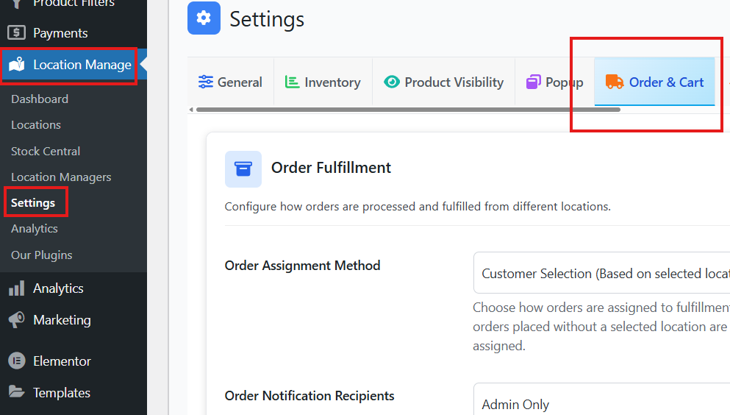This screenshot has height=415, width=730.
Task: Go to the Popup tab
Action: 554,82
